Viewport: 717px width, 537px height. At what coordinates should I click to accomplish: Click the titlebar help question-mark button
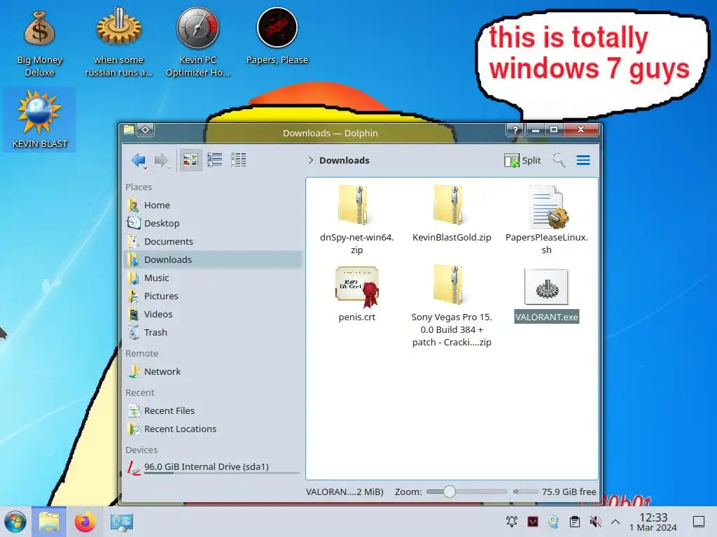(x=515, y=129)
